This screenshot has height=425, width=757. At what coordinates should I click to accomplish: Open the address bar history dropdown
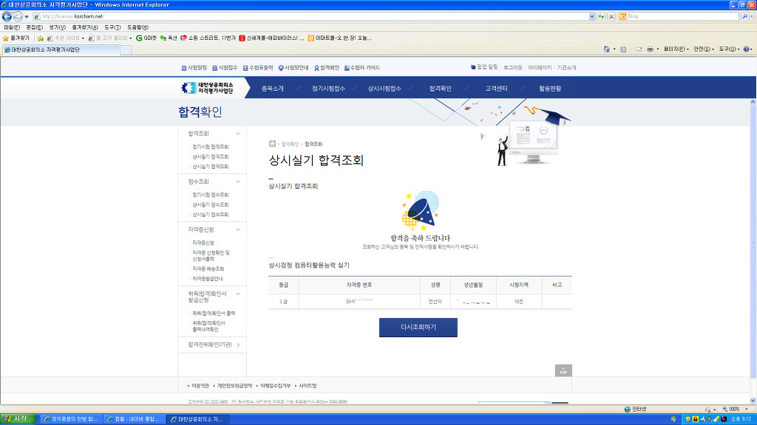coord(592,16)
